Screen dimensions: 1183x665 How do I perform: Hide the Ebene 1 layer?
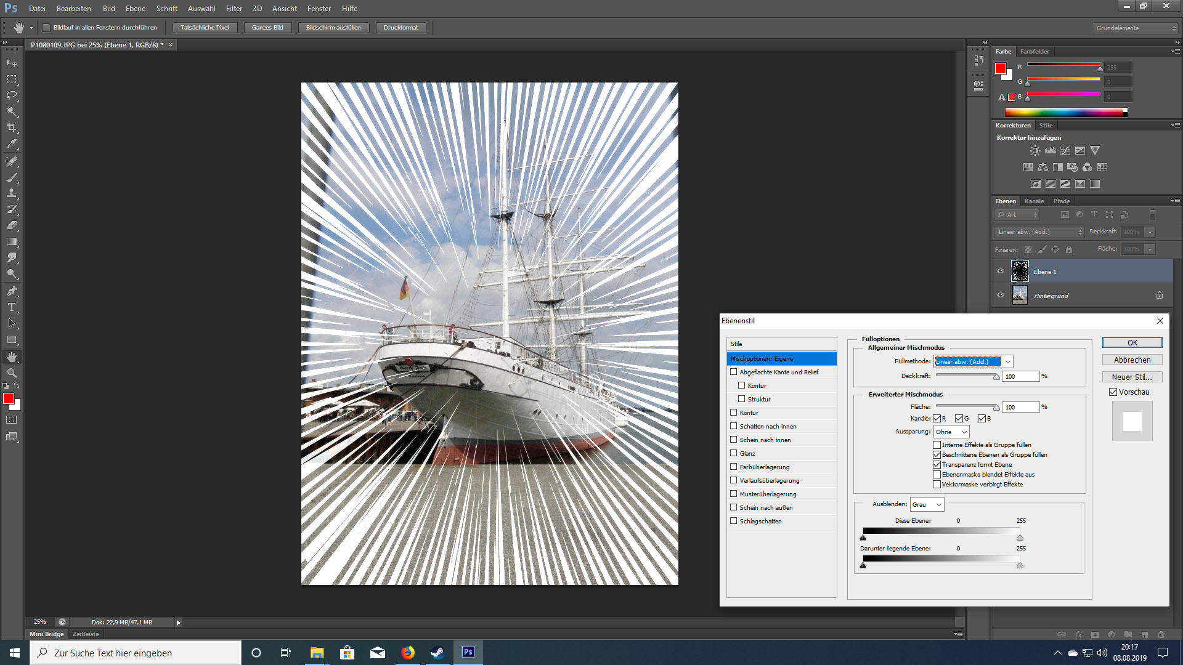click(x=1001, y=272)
